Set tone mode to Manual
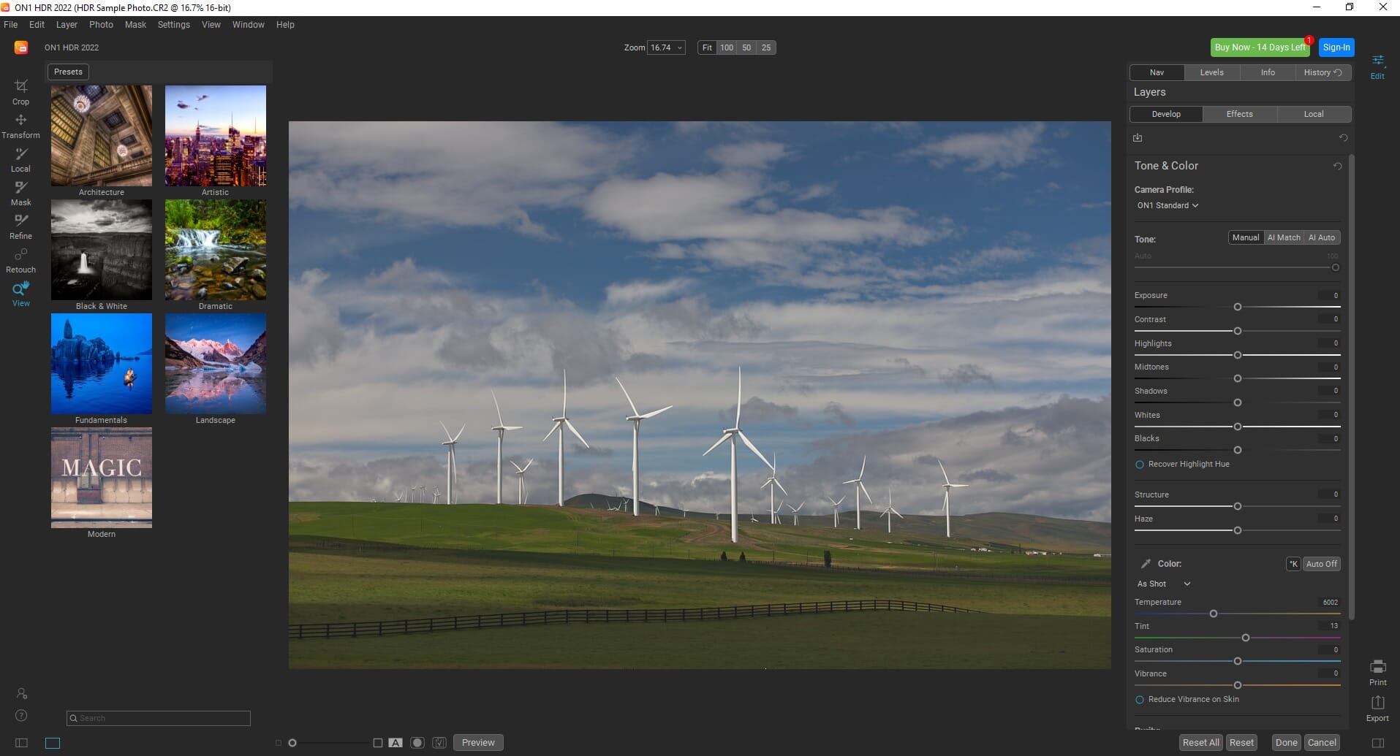 [1246, 237]
